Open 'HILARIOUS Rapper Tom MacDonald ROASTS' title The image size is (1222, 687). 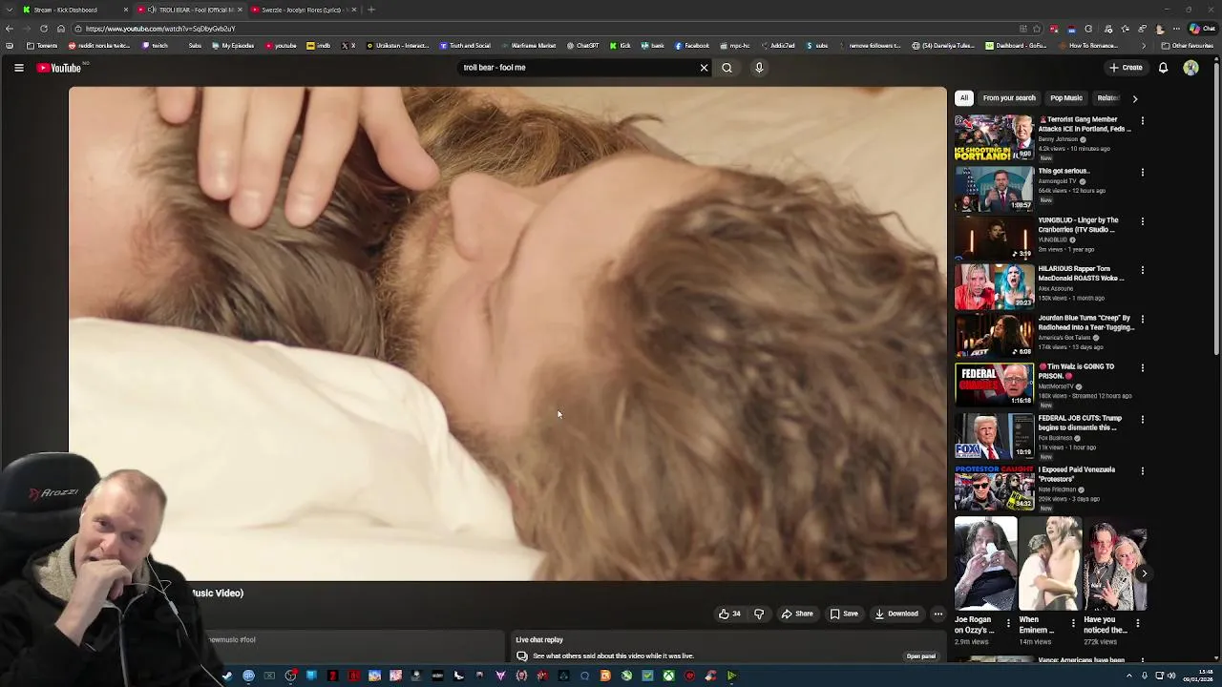click(1081, 274)
